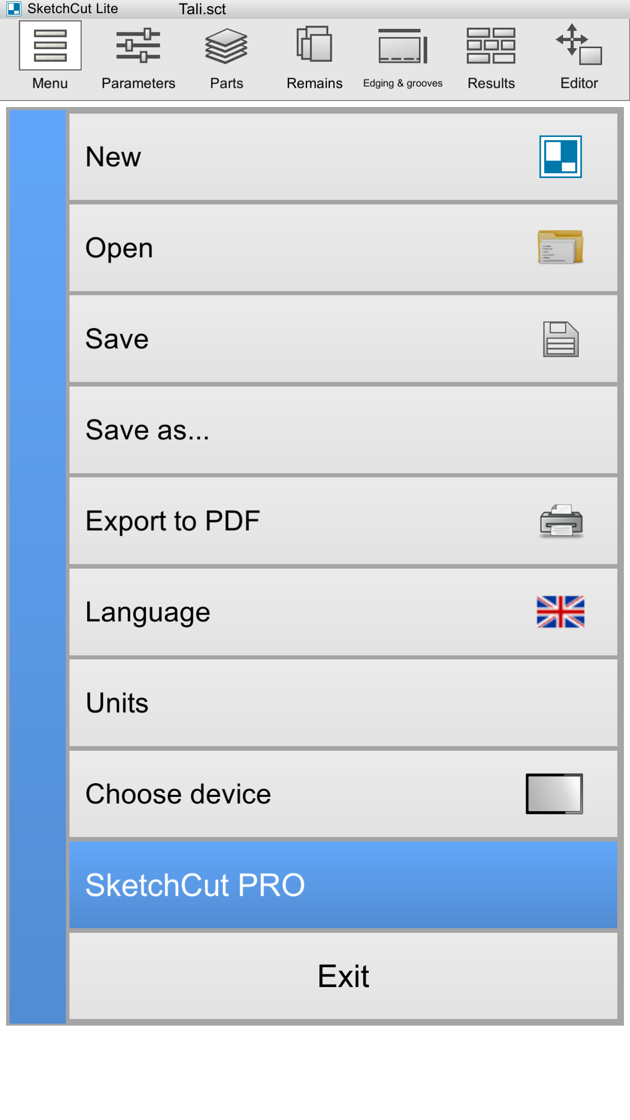
Task: Click the New project blue icon
Action: pos(561,157)
